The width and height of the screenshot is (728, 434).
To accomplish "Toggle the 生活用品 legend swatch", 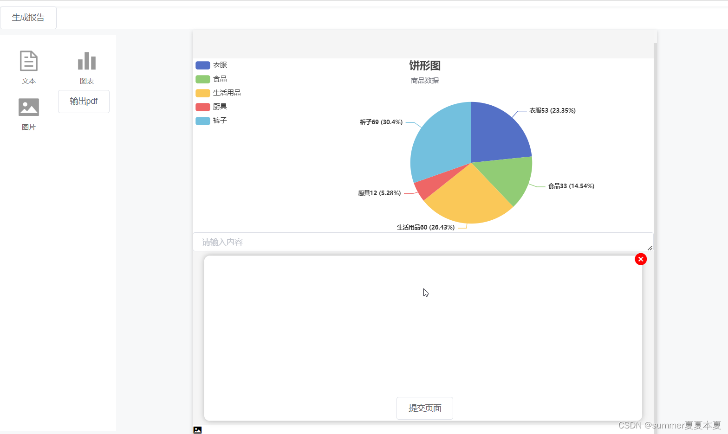I will 203,93.
